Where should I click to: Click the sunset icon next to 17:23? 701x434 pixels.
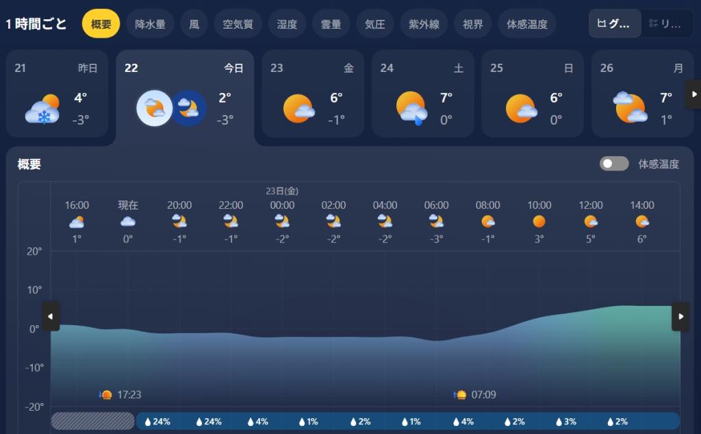point(107,394)
